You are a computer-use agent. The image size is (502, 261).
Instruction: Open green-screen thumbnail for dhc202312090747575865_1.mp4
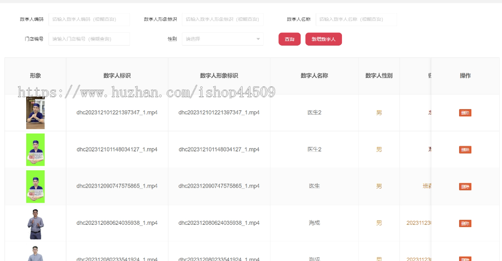point(35,186)
